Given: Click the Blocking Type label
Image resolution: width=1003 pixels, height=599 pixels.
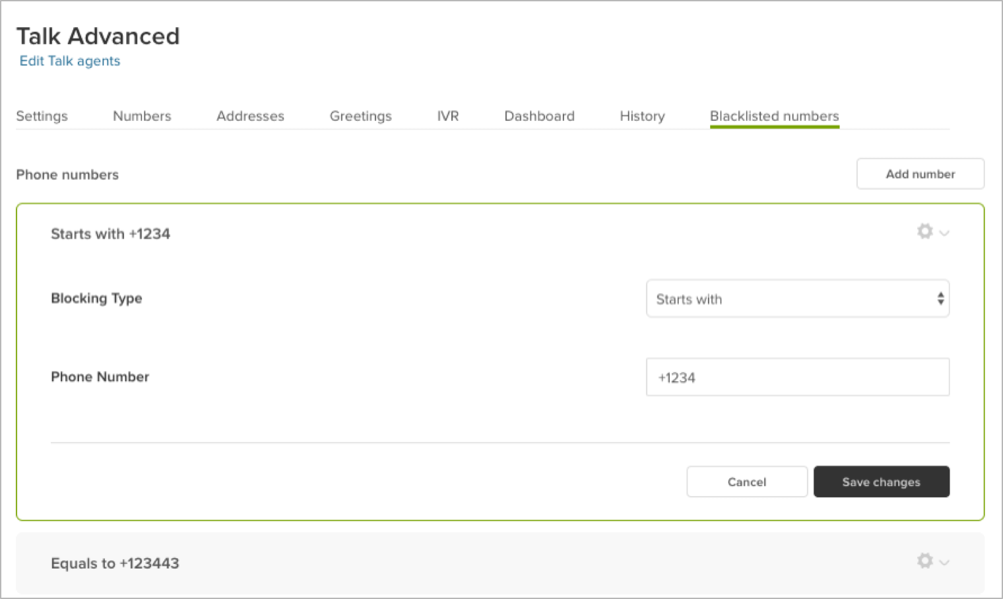Looking at the screenshot, I should (x=96, y=299).
